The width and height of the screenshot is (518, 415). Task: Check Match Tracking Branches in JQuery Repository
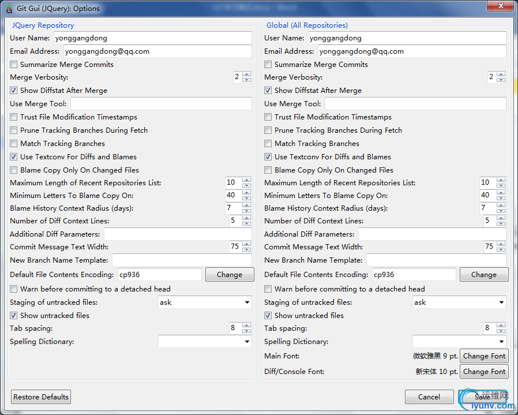pyautogui.click(x=13, y=144)
